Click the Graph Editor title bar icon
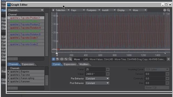173x97 pixels. point(9,5)
